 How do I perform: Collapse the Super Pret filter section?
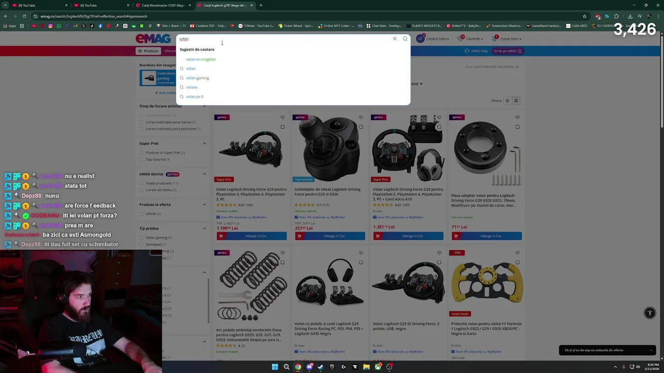(x=204, y=144)
